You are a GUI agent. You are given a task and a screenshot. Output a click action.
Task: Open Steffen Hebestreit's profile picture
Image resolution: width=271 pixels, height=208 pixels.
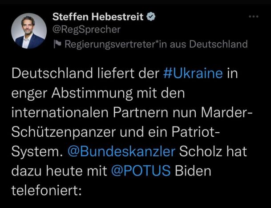click(29, 31)
